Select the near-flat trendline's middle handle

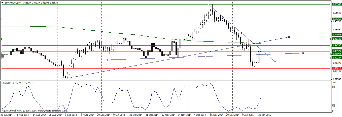click(x=206, y=56)
